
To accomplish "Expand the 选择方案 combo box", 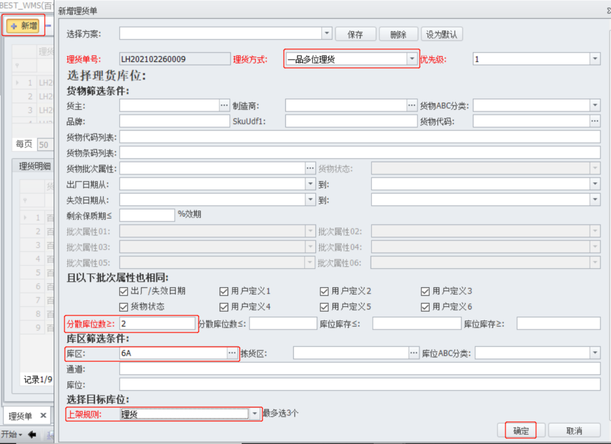I will coord(326,34).
